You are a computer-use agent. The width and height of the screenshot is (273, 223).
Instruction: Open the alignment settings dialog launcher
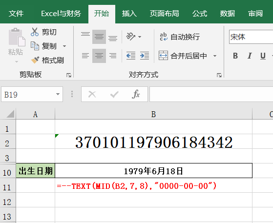[x=219, y=75]
